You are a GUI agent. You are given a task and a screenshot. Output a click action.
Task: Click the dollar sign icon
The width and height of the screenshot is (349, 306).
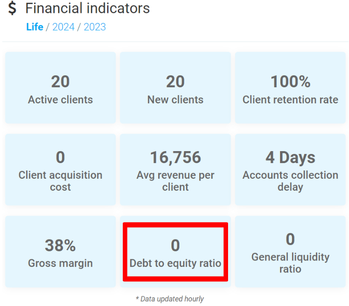[x=12, y=8]
